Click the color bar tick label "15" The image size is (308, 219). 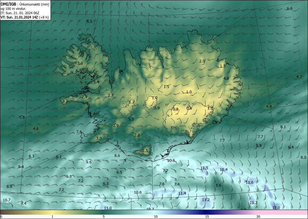207,217
